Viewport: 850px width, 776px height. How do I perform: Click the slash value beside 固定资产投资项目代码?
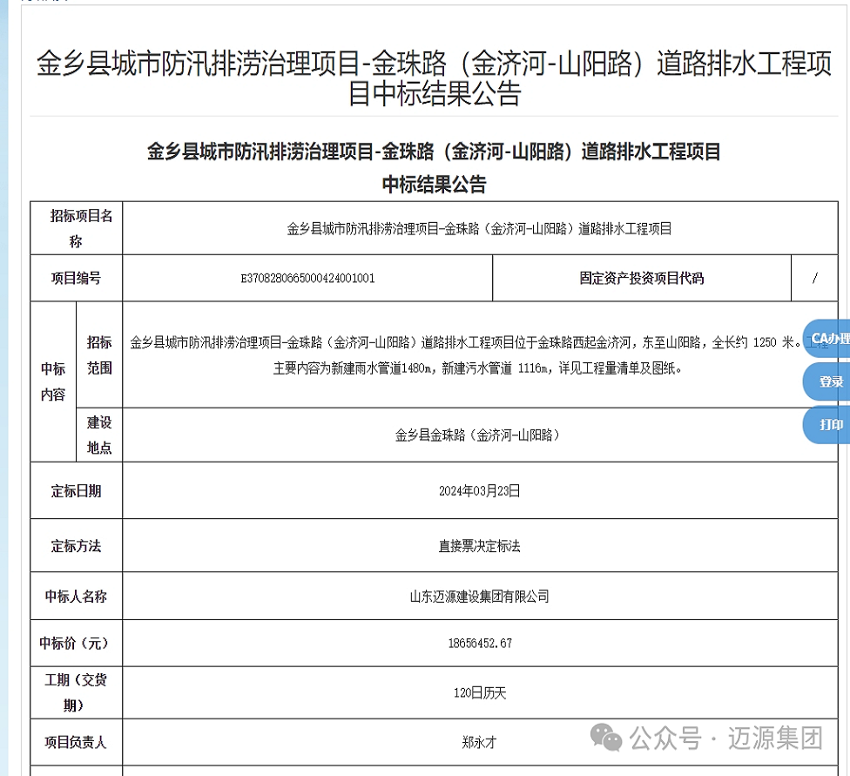tap(815, 278)
